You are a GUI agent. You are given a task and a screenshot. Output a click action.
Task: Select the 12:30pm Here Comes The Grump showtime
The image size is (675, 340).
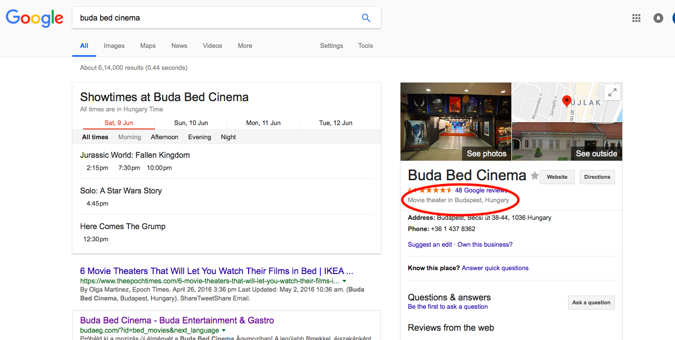click(x=96, y=239)
